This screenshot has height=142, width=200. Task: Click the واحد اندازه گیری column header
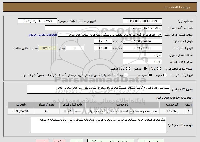tap(72, 105)
